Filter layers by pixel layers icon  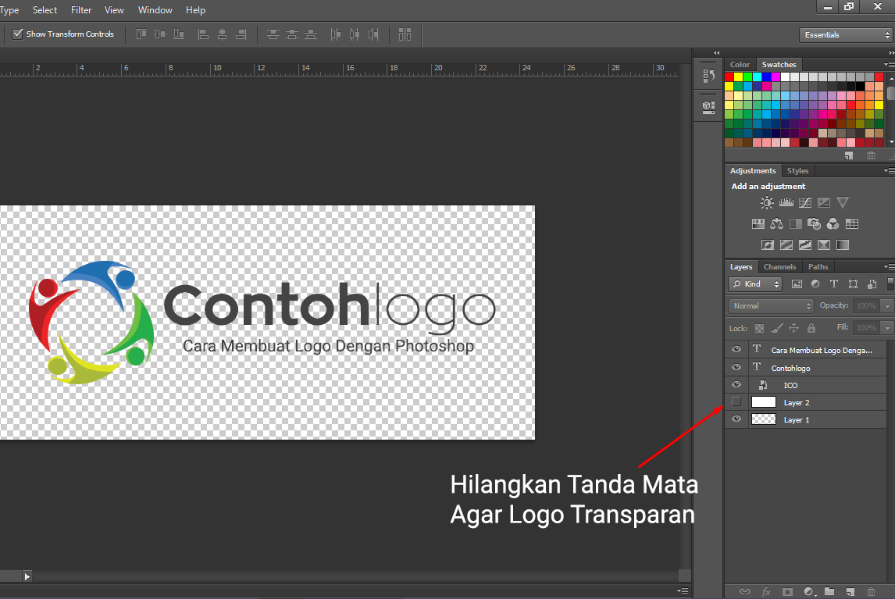coord(797,283)
